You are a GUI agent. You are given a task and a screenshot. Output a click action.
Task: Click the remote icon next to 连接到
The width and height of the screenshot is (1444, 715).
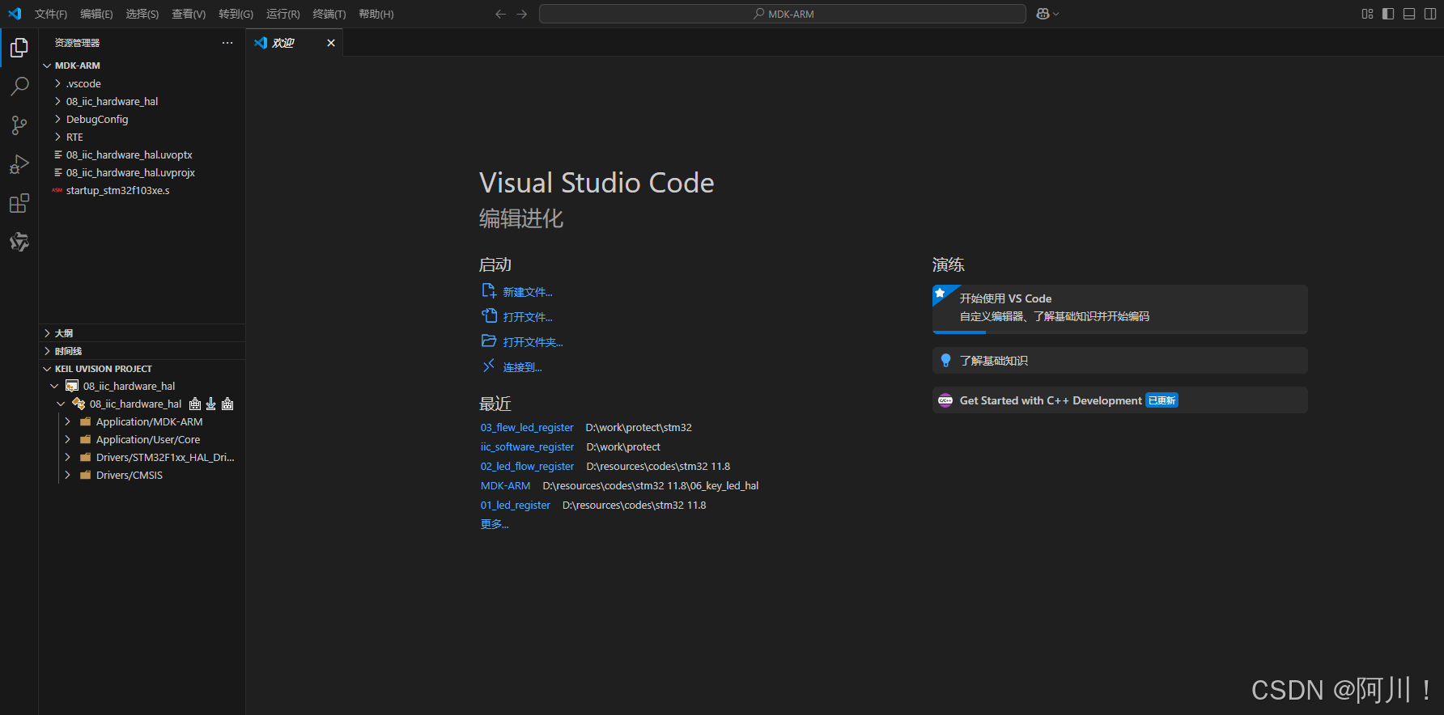click(x=489, y=366)
